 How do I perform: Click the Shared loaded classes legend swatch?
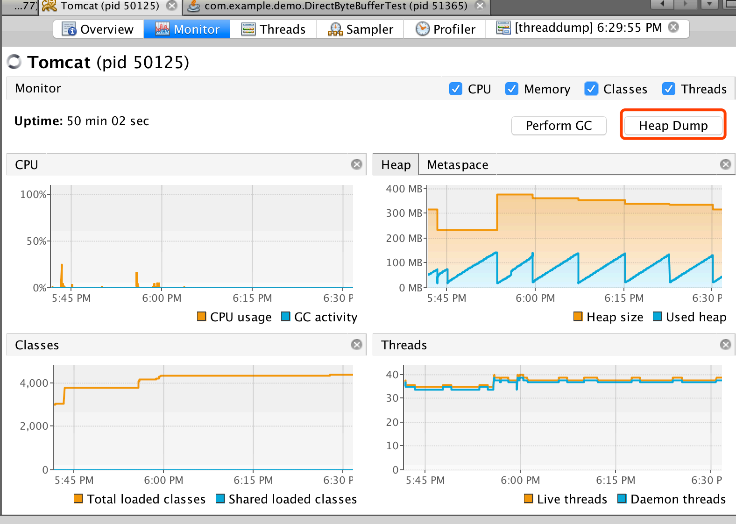click(x=220, y=499)
